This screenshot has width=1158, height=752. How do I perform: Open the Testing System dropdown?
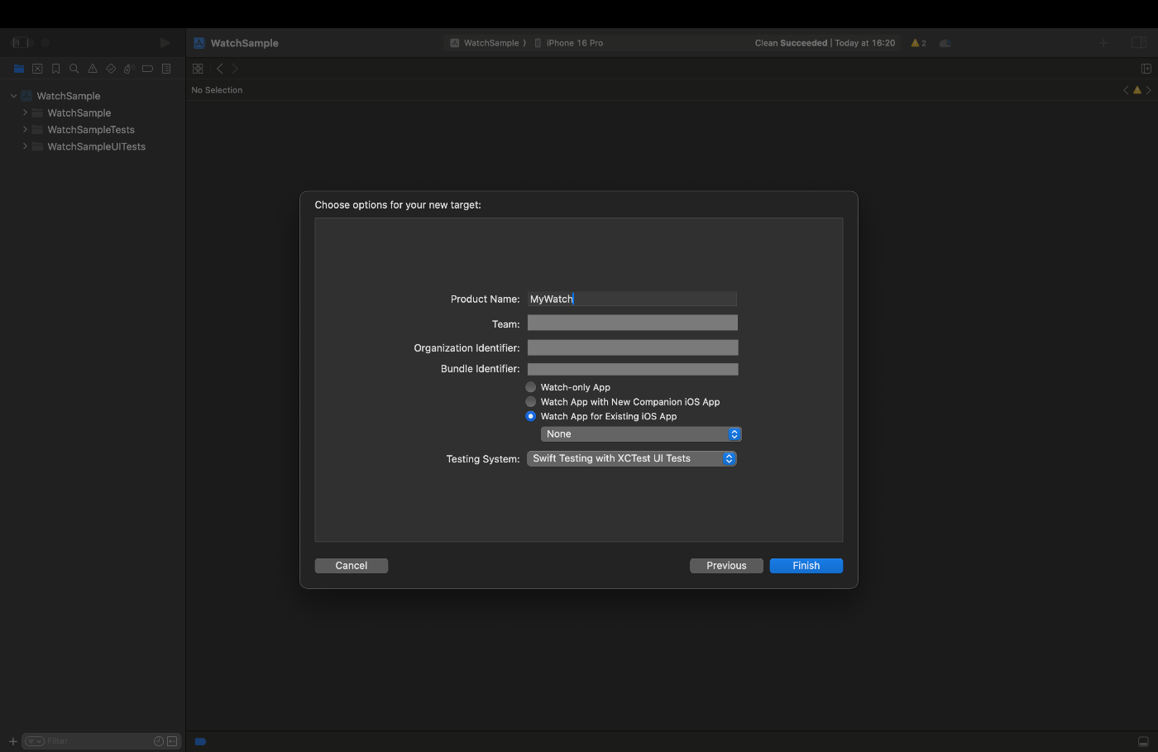(x=632, y=458)
